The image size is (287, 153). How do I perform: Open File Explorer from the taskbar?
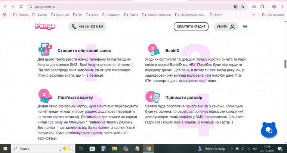click(x=115, y=149)
